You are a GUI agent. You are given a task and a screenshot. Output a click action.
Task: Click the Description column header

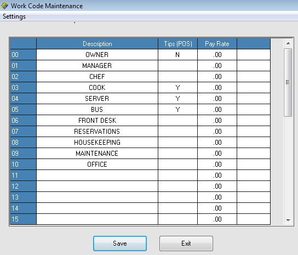point(97,44)
